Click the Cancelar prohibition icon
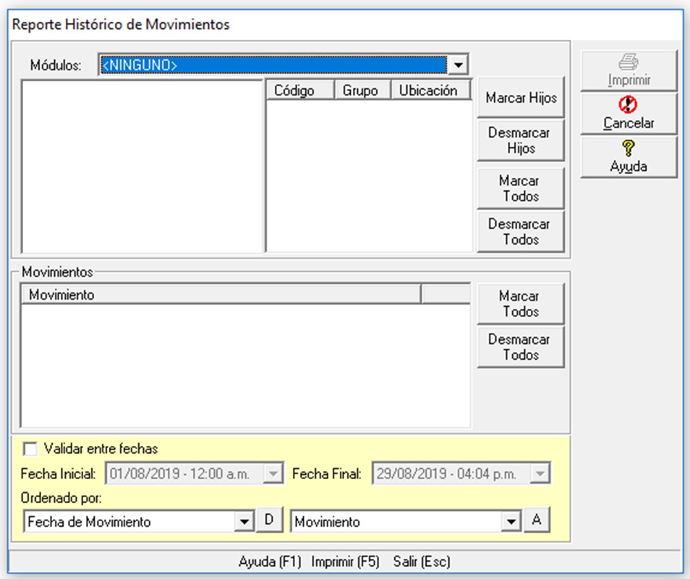 coord(628,105)
